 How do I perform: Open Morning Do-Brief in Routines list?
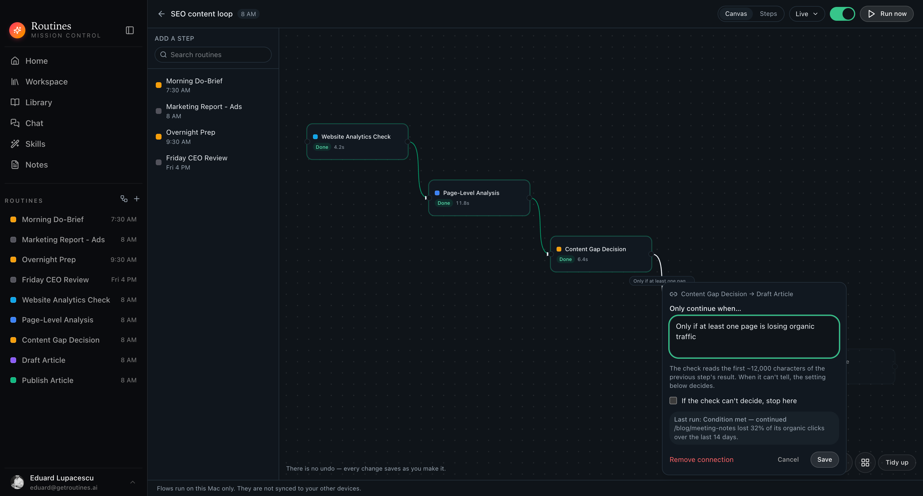(73, 219)
